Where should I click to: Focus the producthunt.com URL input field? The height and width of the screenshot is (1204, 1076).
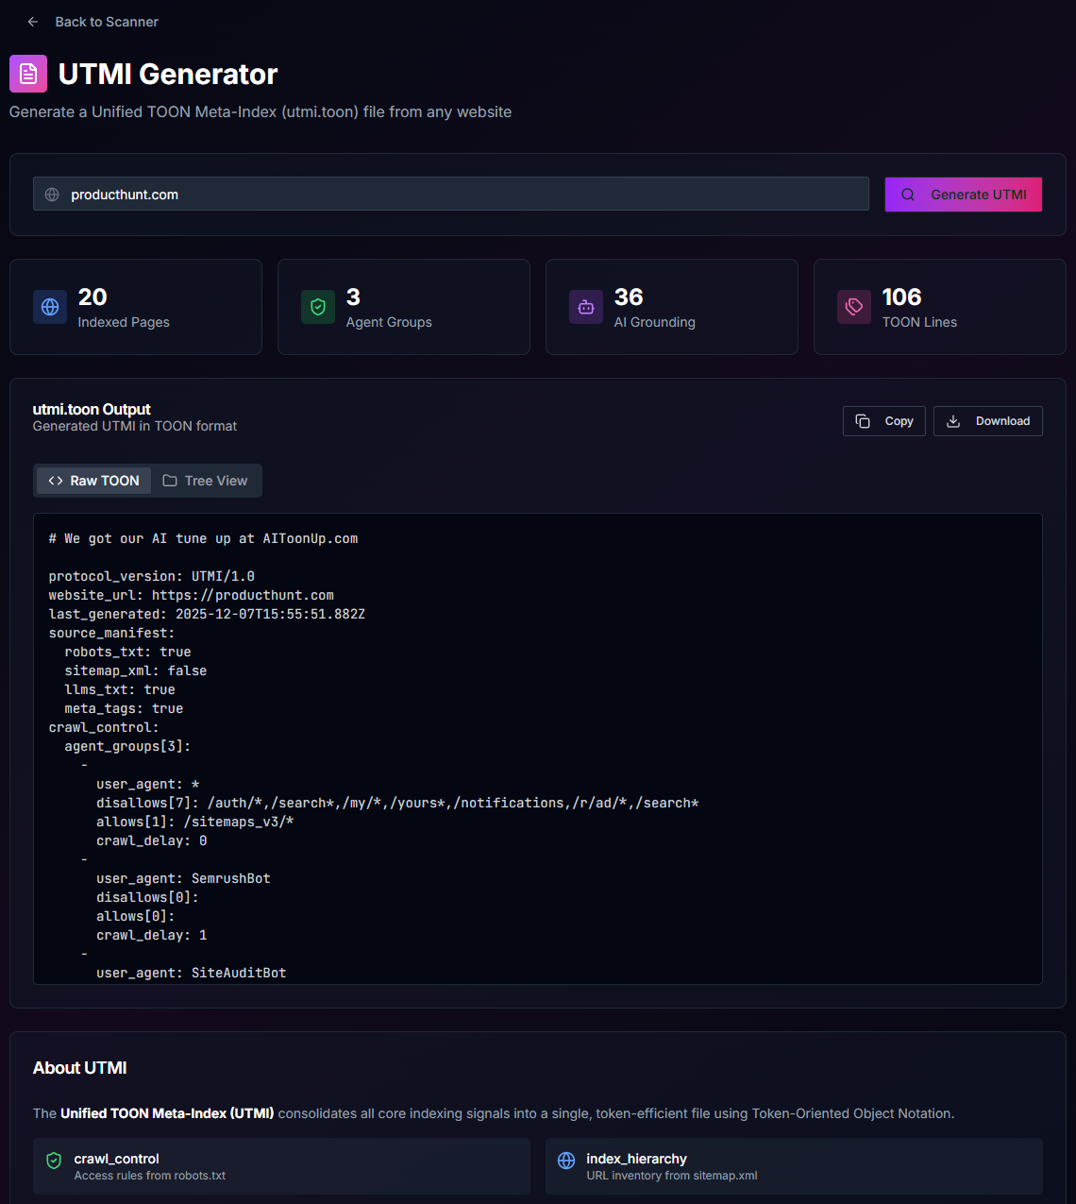(x=451, y=194)
